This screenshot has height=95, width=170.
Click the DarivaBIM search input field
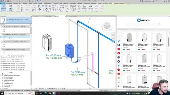142,24
